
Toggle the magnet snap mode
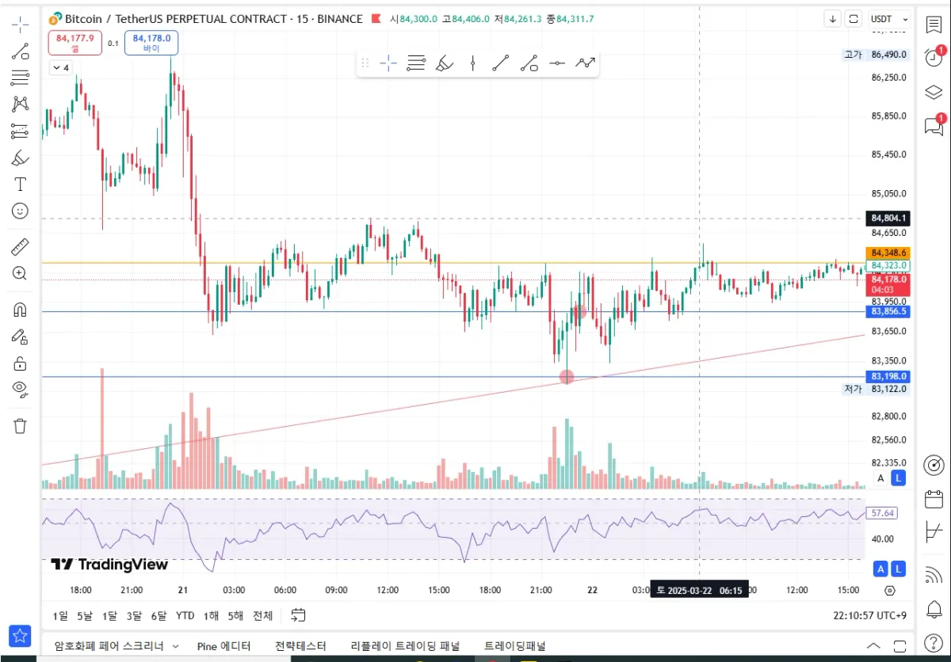(x=20, y=310)
